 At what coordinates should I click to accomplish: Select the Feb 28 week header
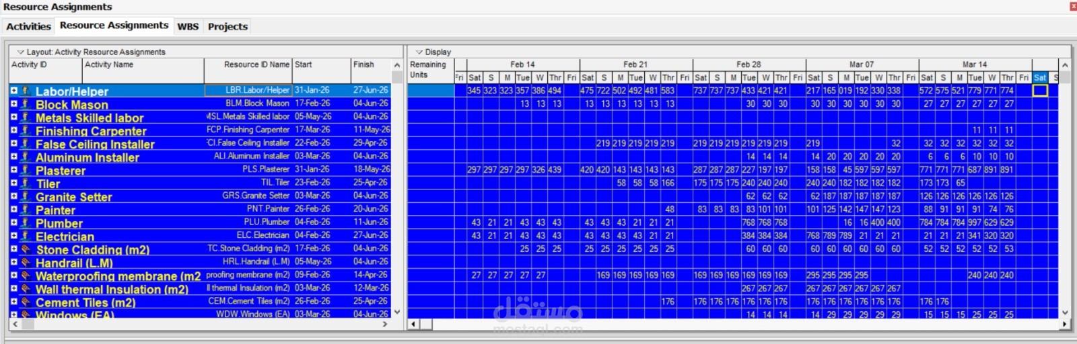tap(749, 64)
